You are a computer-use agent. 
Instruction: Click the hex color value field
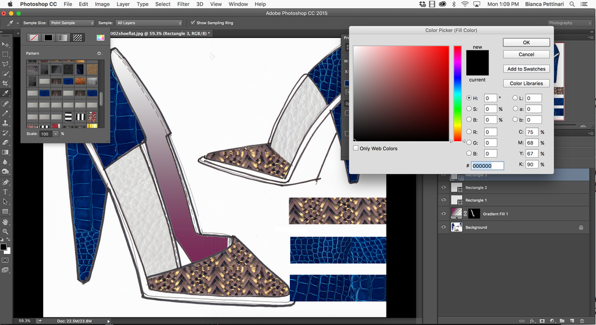[x=487, y=166]
